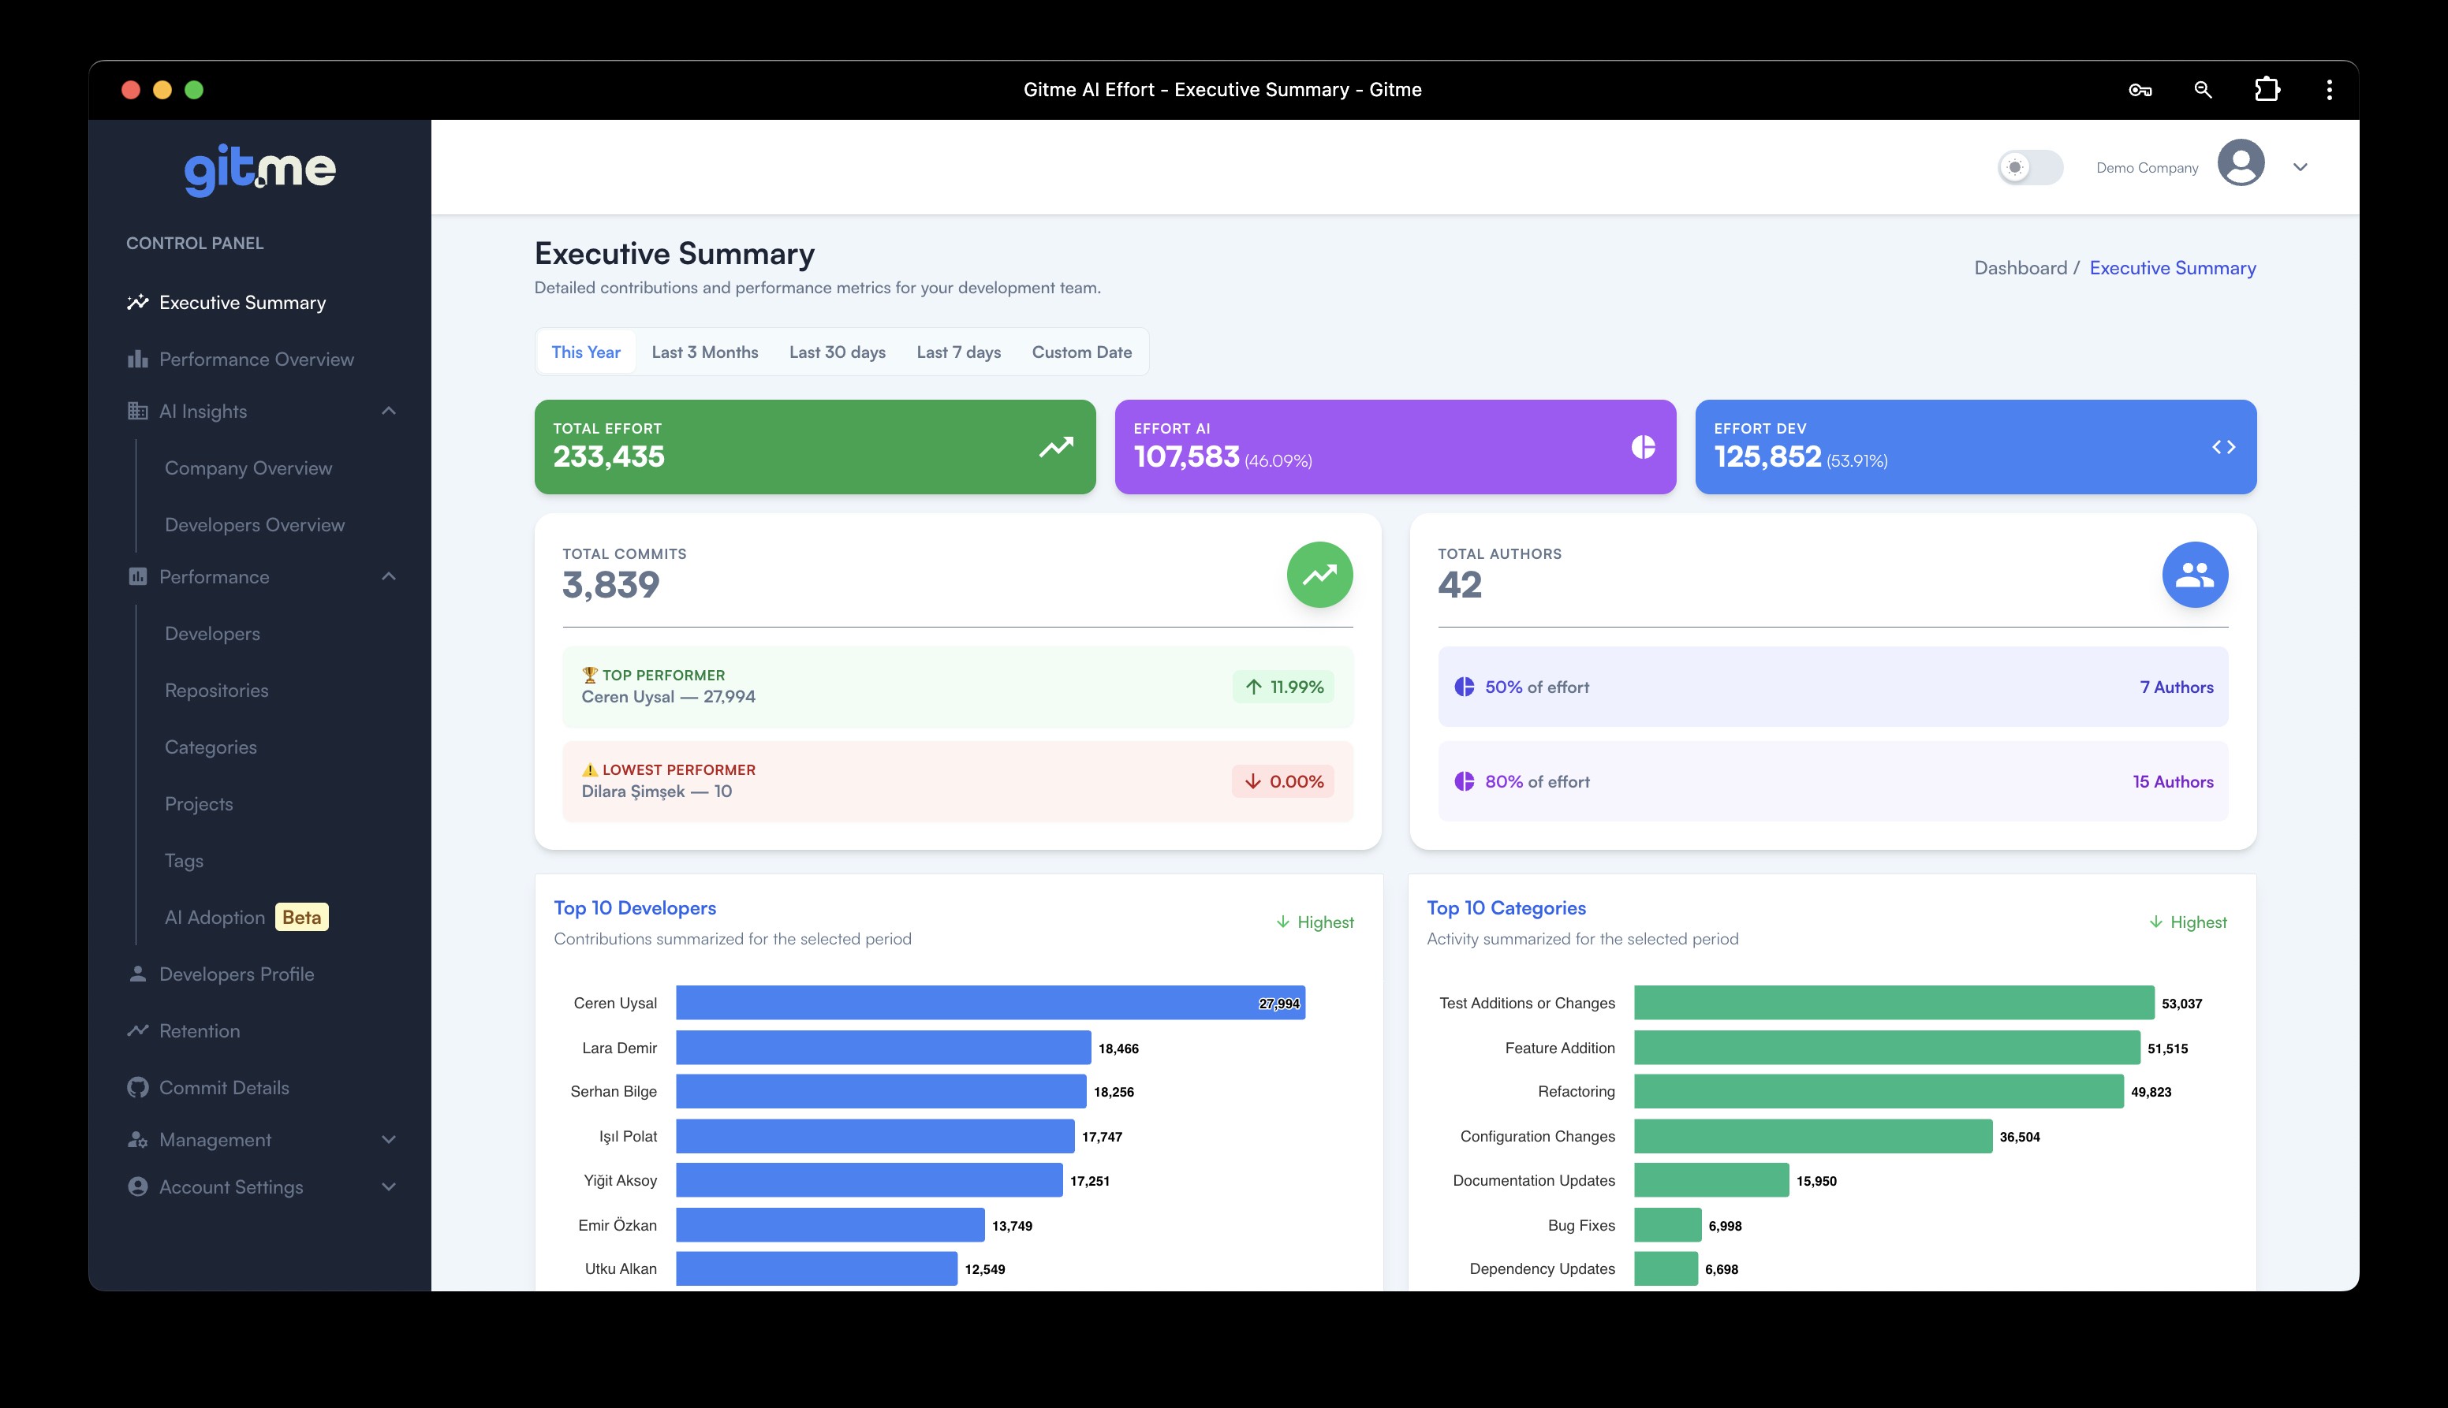Image resolution: width=2448 pixels, height=1408 pixels.
Task: Collapse the AI Insights sidebar section
Action: (389, 411)
